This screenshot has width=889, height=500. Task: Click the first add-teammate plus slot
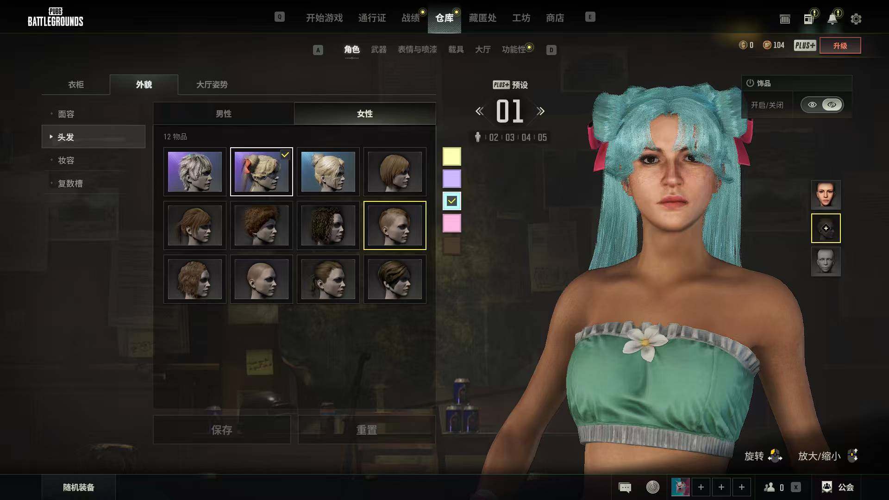(x=701, y=487)
